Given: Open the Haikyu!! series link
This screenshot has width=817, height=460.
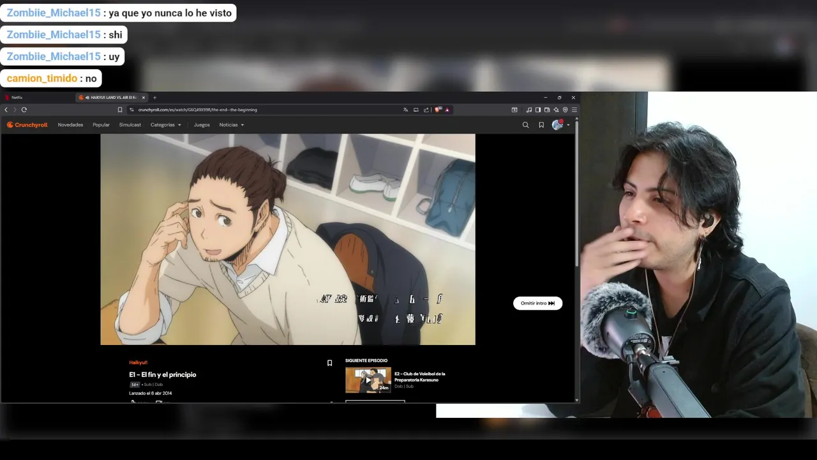Looking at the screenshot, I should pos(139,363).
